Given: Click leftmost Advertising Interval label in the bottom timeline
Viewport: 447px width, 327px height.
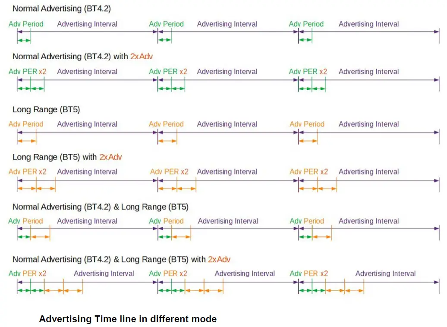Looking at the screenshot, I should coord(104,273).
